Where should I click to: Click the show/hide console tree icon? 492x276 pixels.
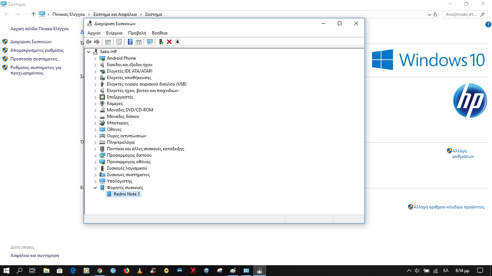108,42
